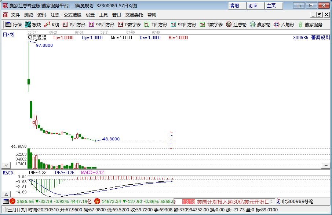Click the news ticker up-down stepper
332x215 pixels.
(272, 202)
